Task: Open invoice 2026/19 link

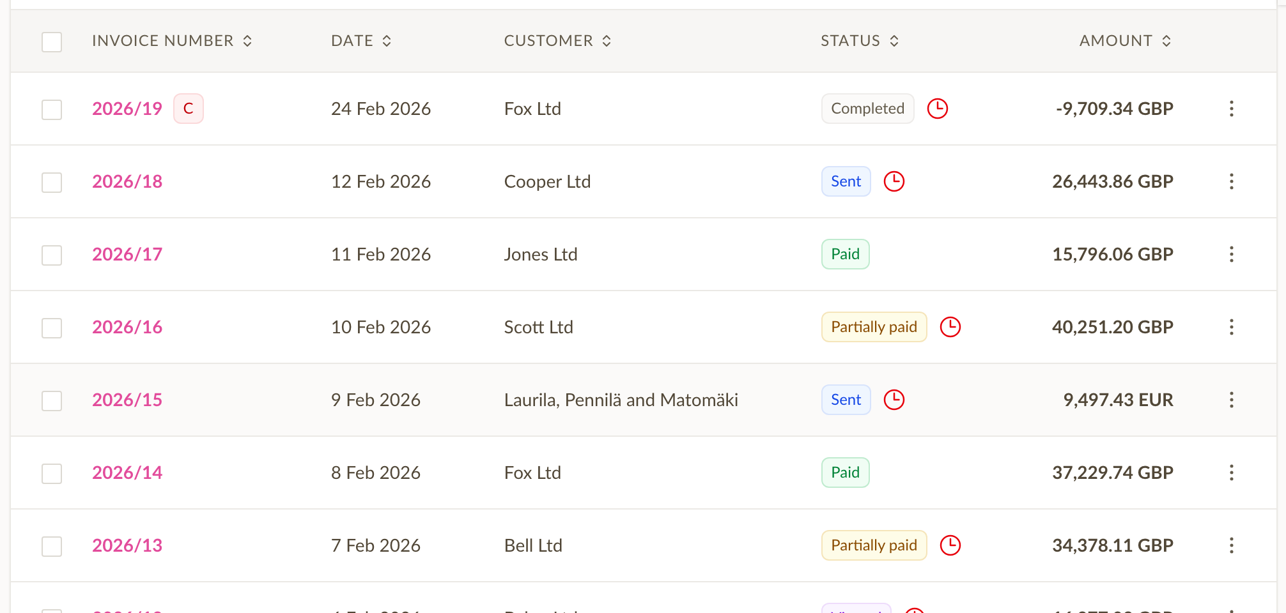Action: pos(127,109)
